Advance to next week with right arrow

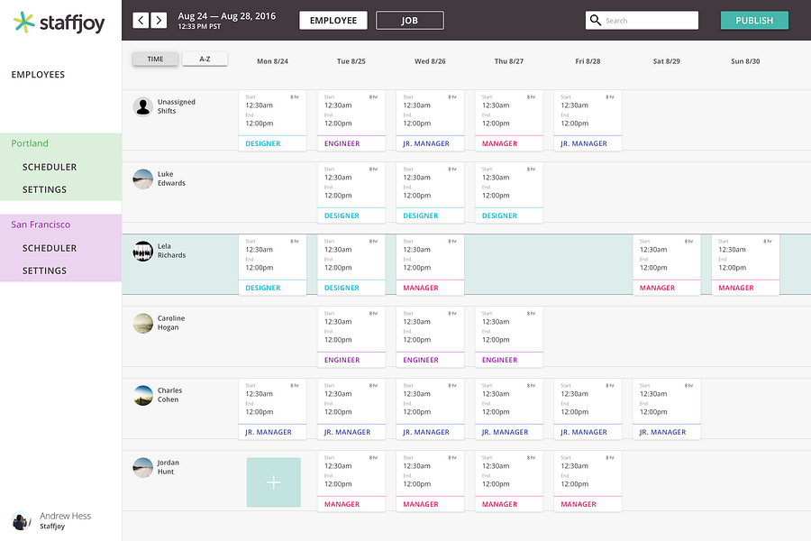159,20
